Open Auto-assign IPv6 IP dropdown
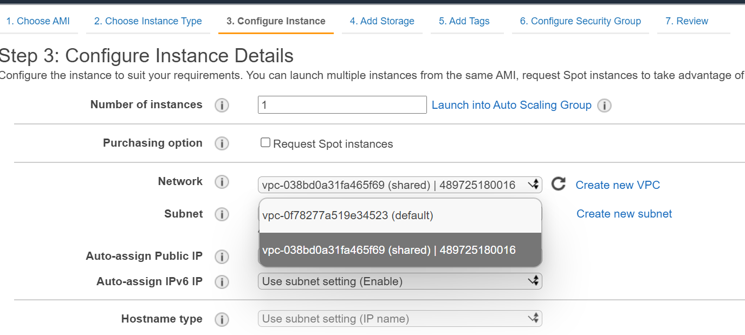This screenshot has width=745, height=335. (x=400, y=281)
